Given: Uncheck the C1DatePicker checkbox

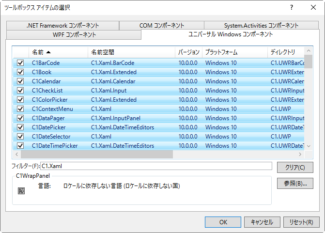Looking at the screenshot, I should point(20,127).
